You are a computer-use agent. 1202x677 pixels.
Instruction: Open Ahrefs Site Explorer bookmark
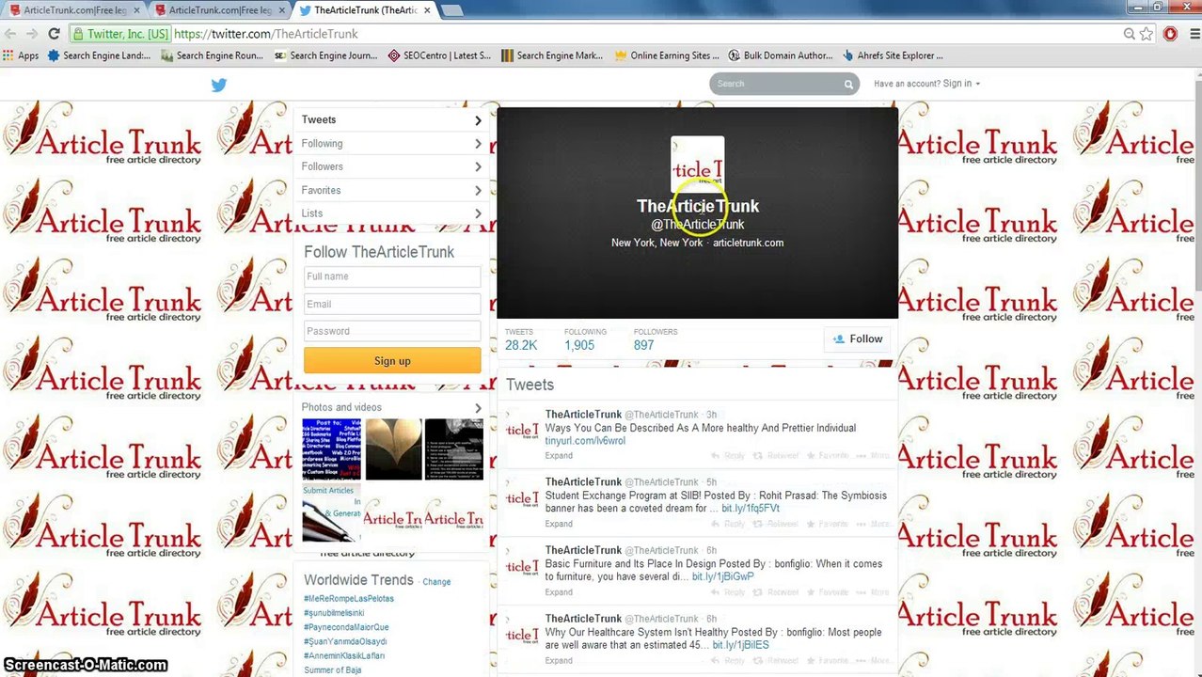(894, 55)
